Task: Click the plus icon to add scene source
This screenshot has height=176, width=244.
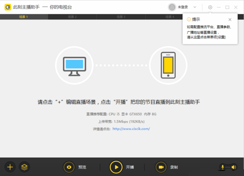Action: point(10,167)
